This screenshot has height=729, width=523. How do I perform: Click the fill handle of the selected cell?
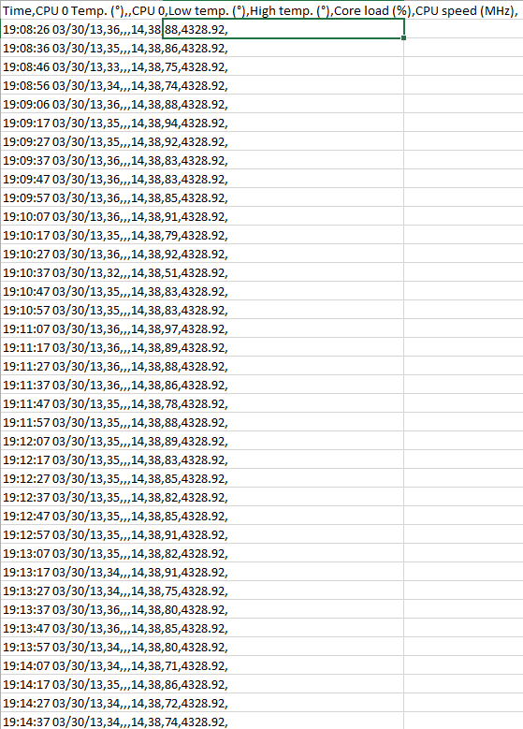tap(403, 38)
